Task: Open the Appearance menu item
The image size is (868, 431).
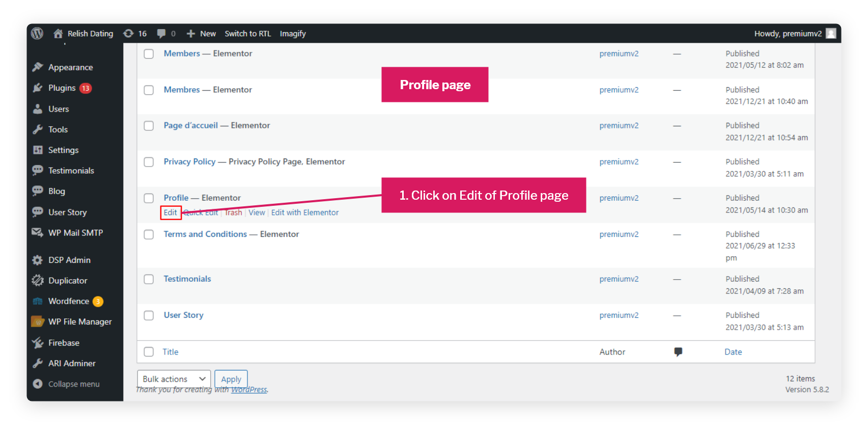Action: (x=71, y=67)
